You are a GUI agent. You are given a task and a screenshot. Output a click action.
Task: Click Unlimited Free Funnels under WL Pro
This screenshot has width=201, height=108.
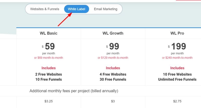[x=177, y=79]
